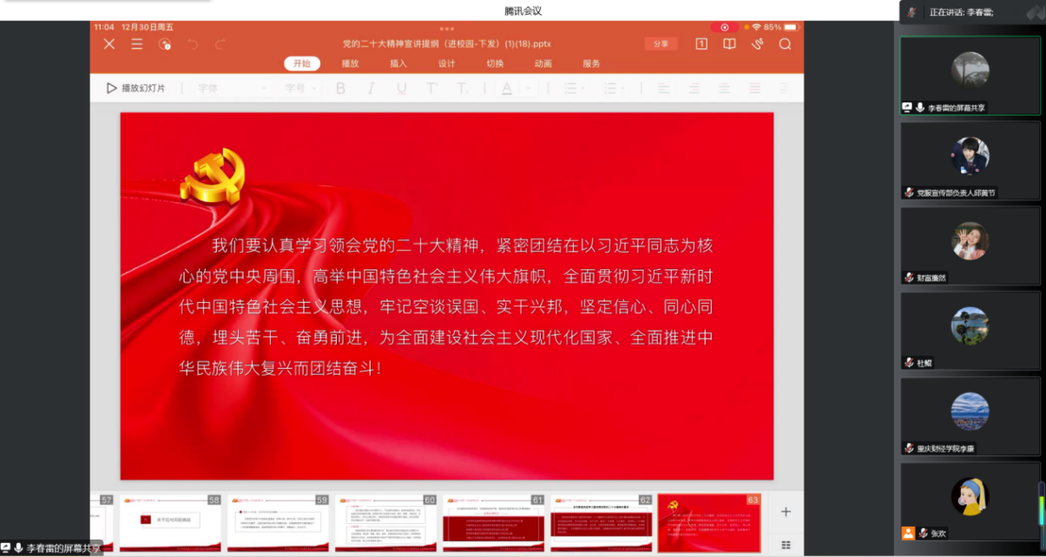Toggle italic formatting
1046x557 pixels.
pyautogui.click(x=371, y=88)
